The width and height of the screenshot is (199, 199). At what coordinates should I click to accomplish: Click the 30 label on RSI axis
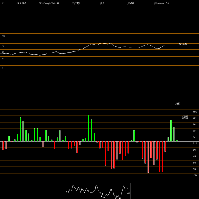(x=3, y=59)
